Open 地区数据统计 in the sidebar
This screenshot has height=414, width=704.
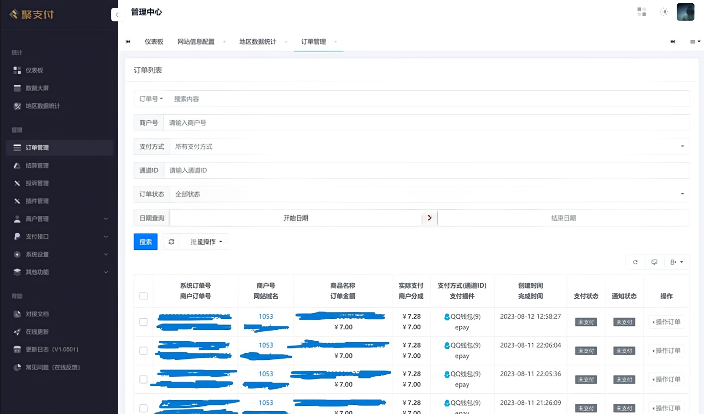(x=59, y=106)
